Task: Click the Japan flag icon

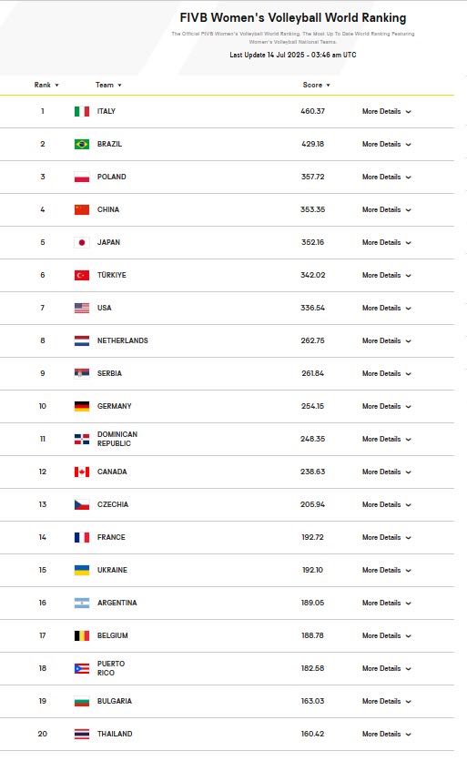Action: click(x=82, y=242)
